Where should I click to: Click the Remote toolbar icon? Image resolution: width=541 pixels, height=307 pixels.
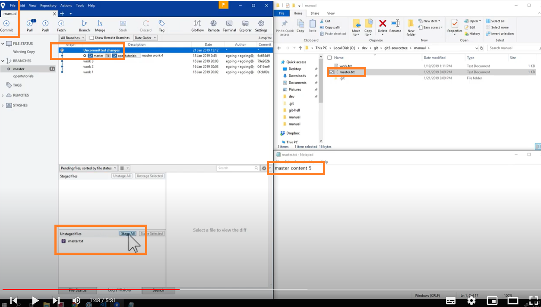[x=213, y=23]
